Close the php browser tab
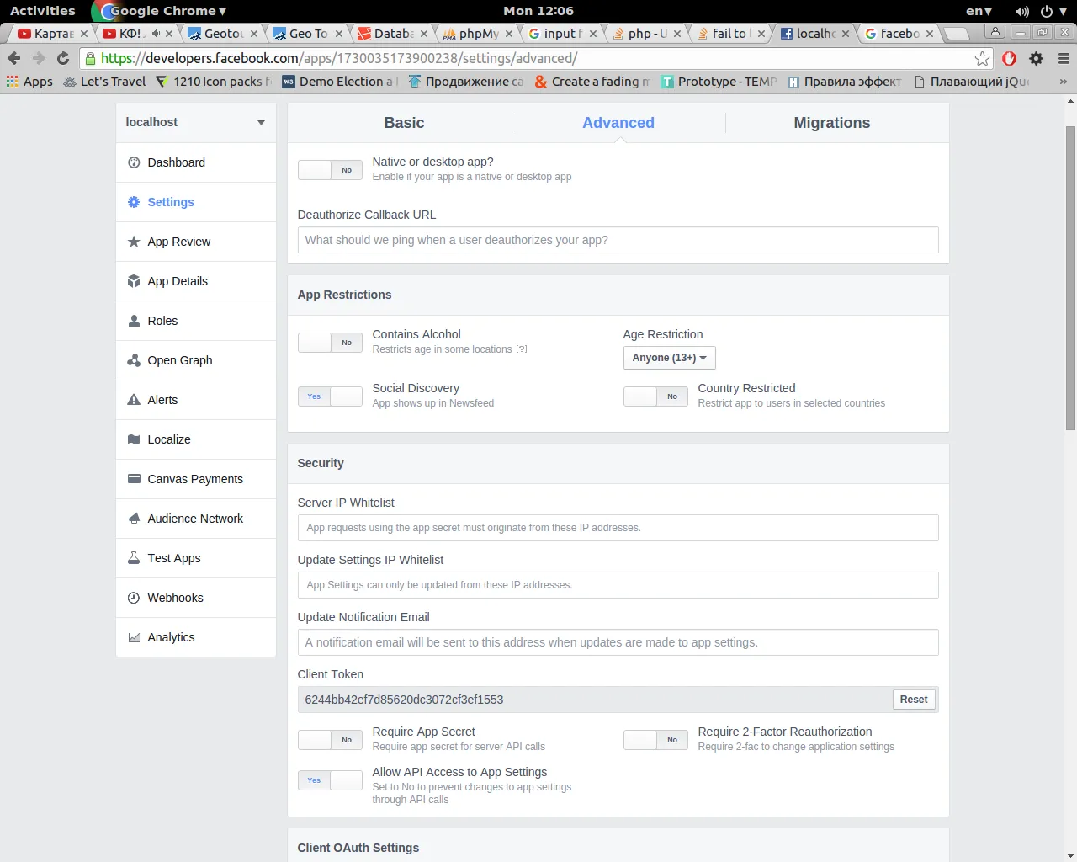 point(676,34)
